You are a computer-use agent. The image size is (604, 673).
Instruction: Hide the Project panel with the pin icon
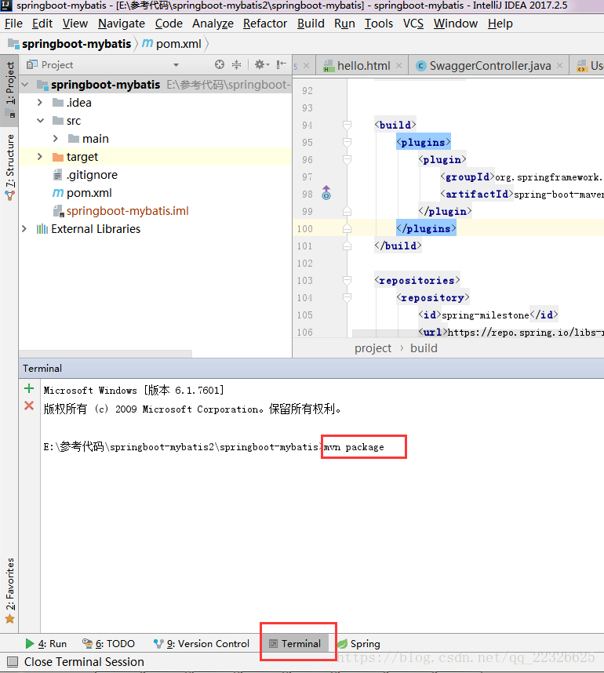[x=281, y=64]
